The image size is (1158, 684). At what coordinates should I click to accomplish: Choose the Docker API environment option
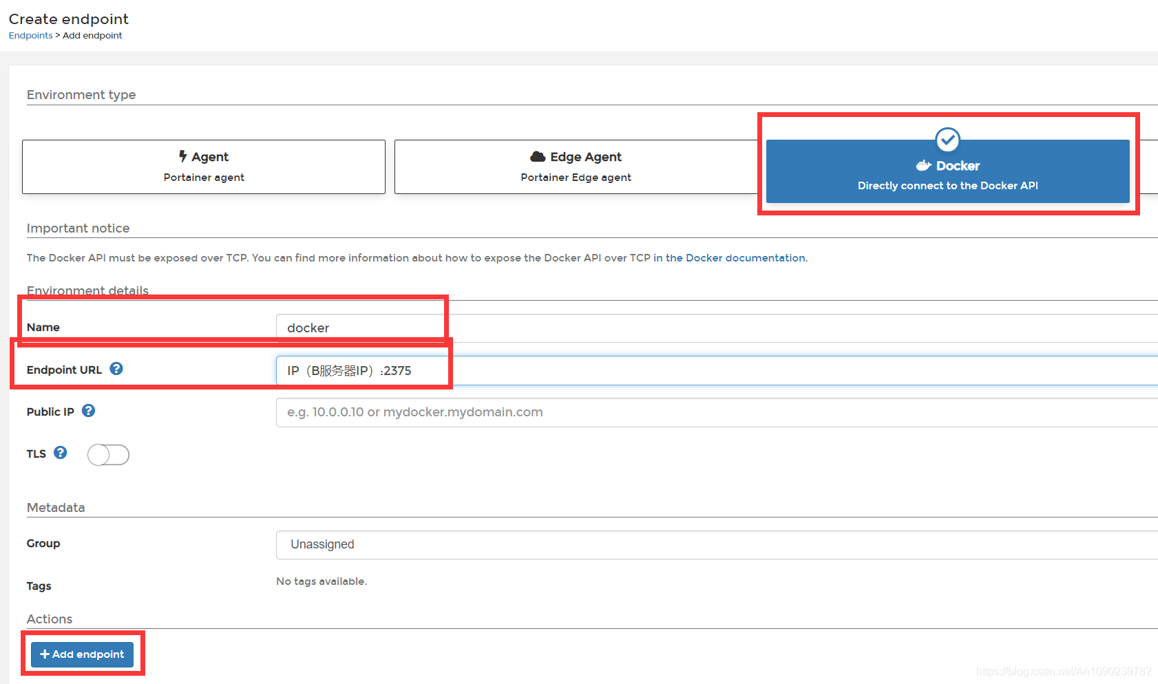947,171
